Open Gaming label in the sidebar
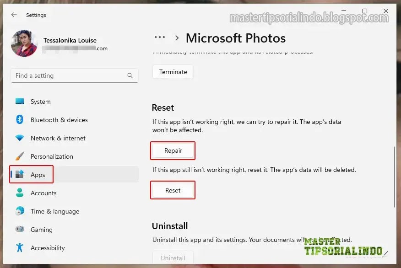401x268 pixels. coord(42,230)
